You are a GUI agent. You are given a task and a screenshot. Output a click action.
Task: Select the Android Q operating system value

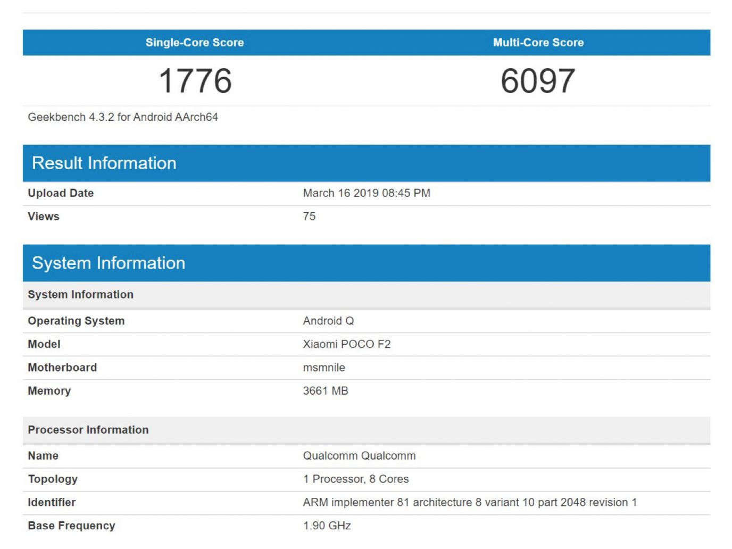[328, 321]
